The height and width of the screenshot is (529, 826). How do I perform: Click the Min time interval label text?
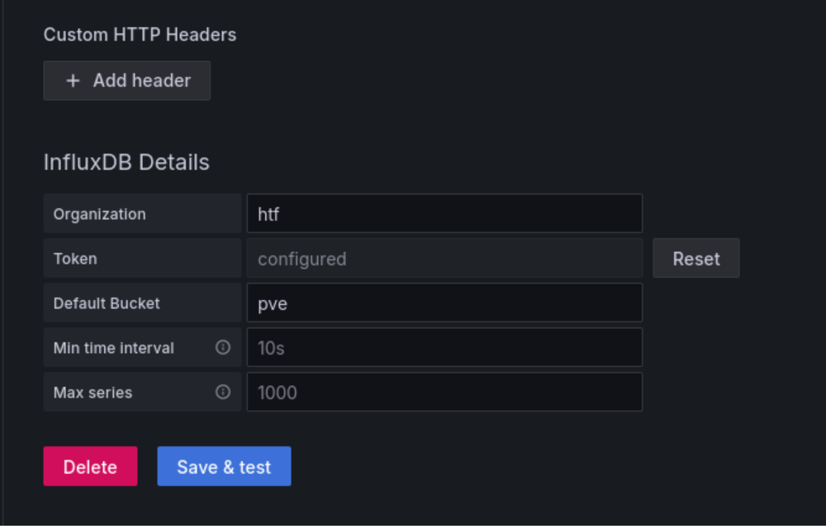point(113,348)
